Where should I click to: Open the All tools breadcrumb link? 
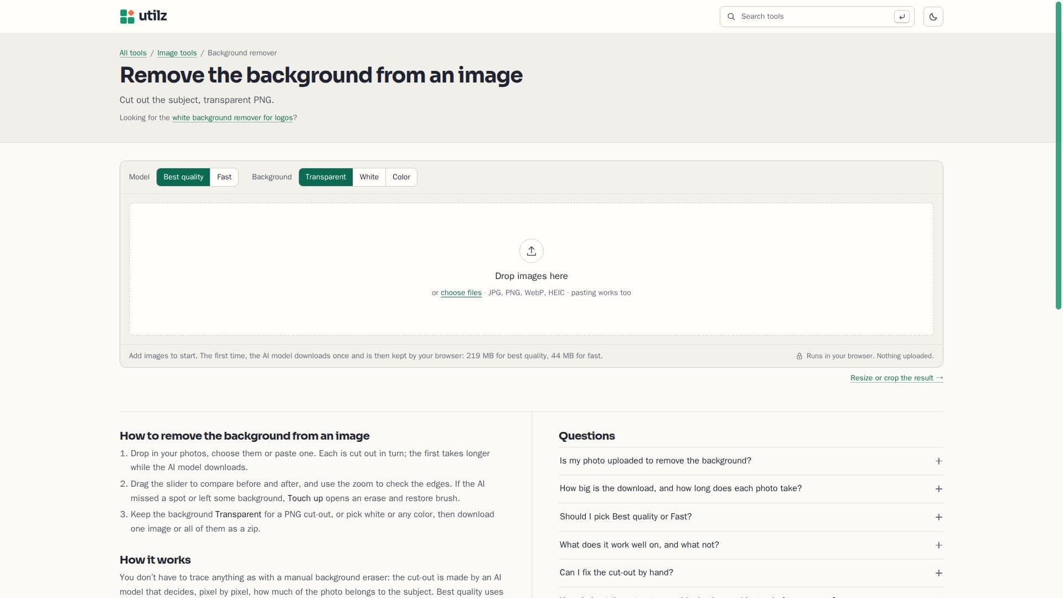[x=133, y=53]
